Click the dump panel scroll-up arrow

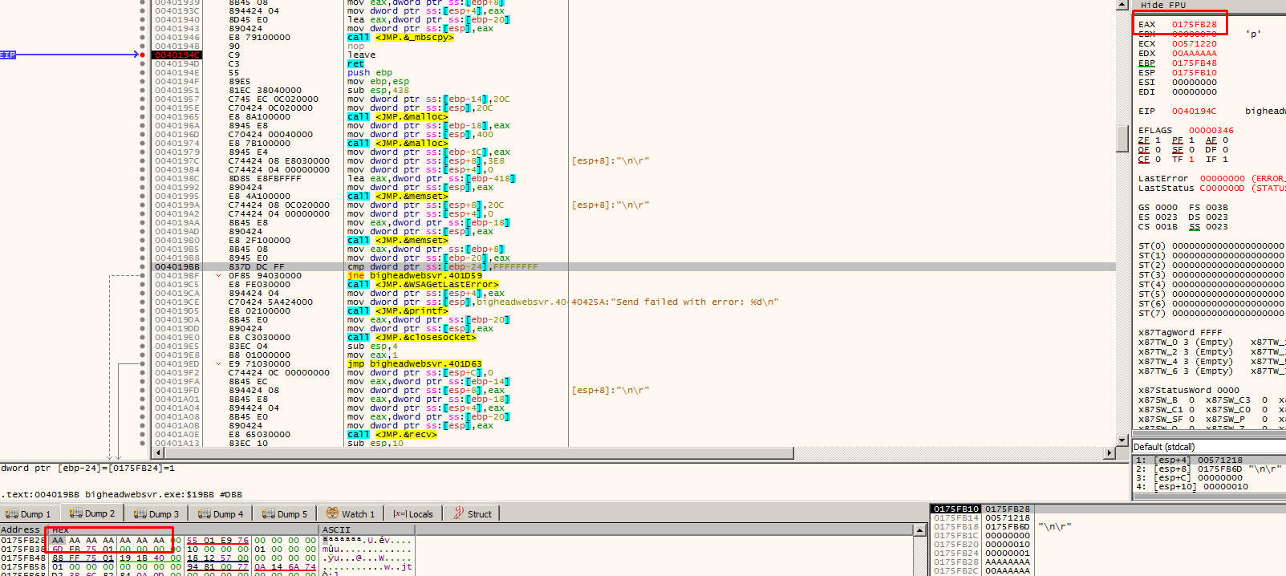coord(920,530)
